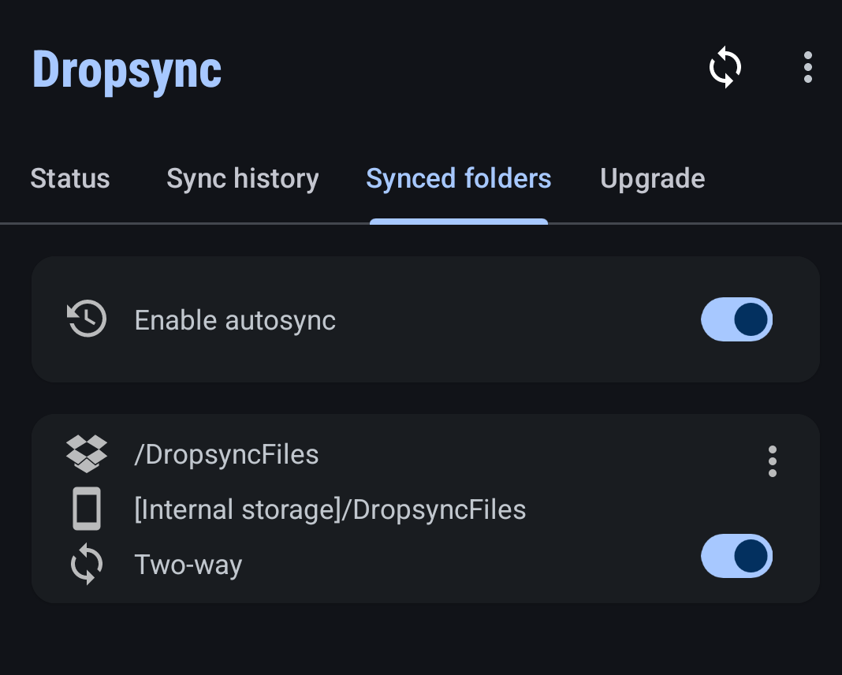Open the top-right overflow menu
This screenshot has width=842, height=675.
coord(807,68)
